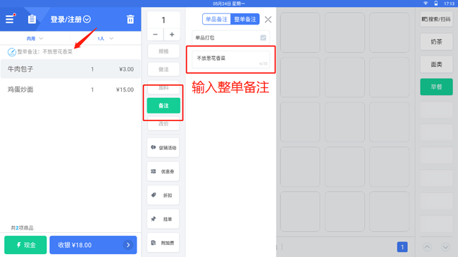Select the green 备注 button

[163, 106]
